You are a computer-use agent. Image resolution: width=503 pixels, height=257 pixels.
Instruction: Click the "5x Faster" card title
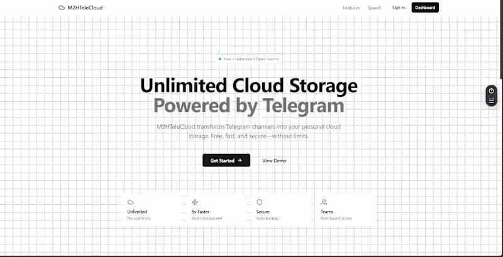[x=201, y=212]
